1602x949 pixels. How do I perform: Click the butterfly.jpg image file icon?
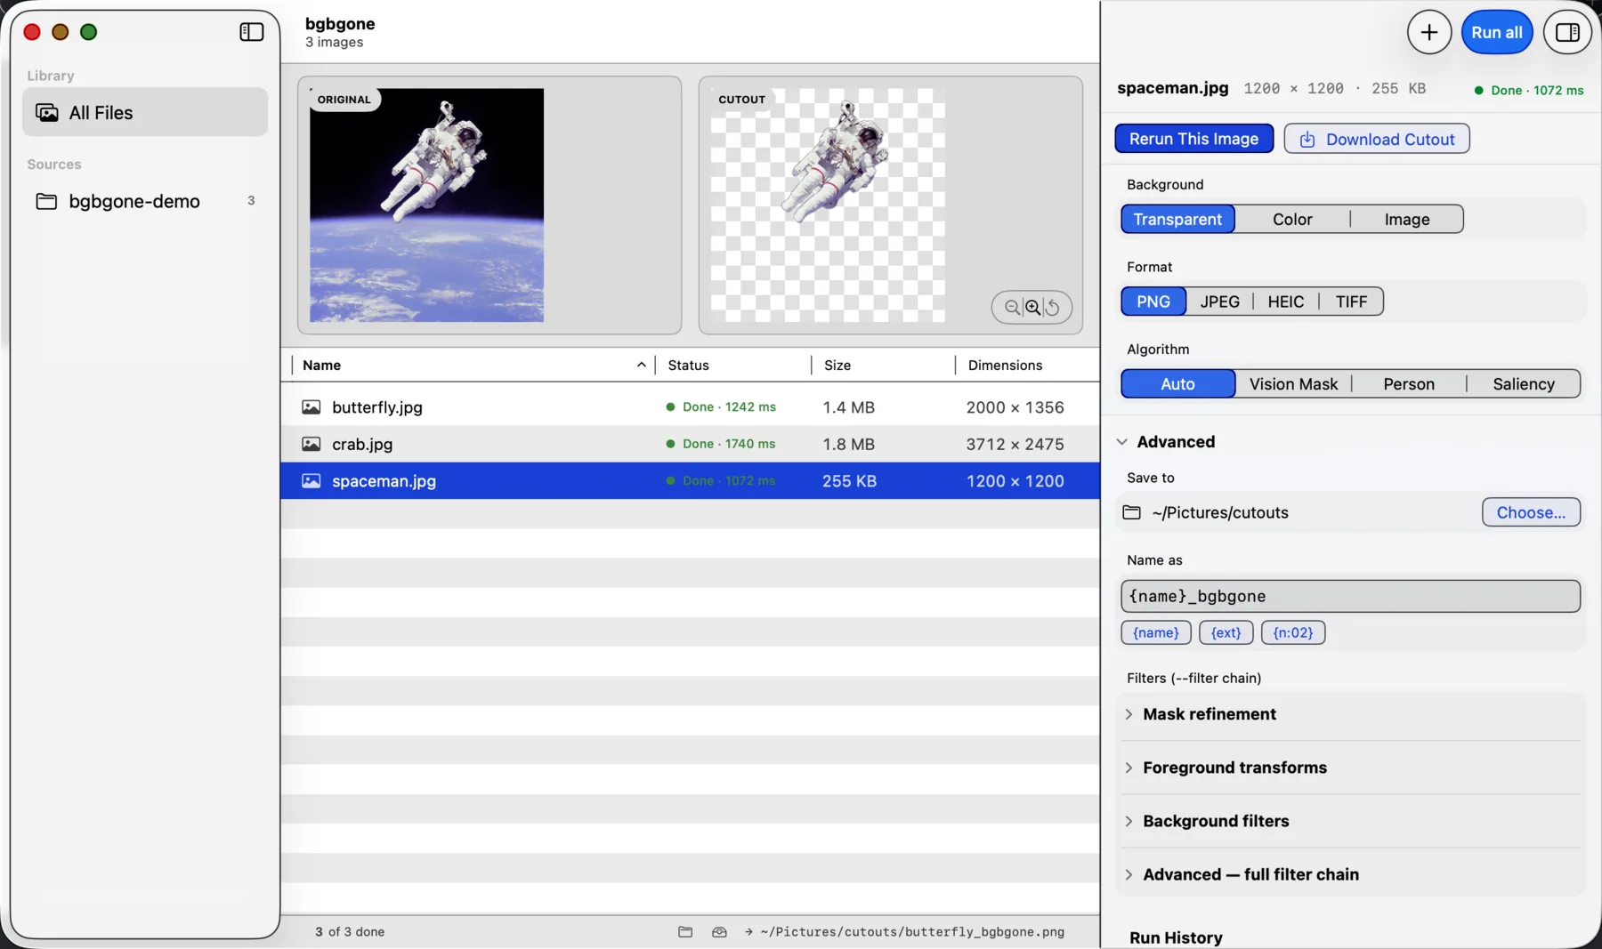pyautogui.click(x=311, y=407)
